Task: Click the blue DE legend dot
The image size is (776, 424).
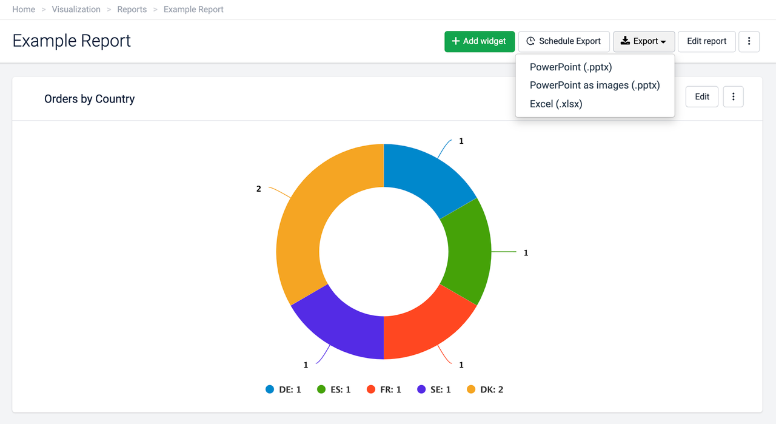Action: pos(270,389)
